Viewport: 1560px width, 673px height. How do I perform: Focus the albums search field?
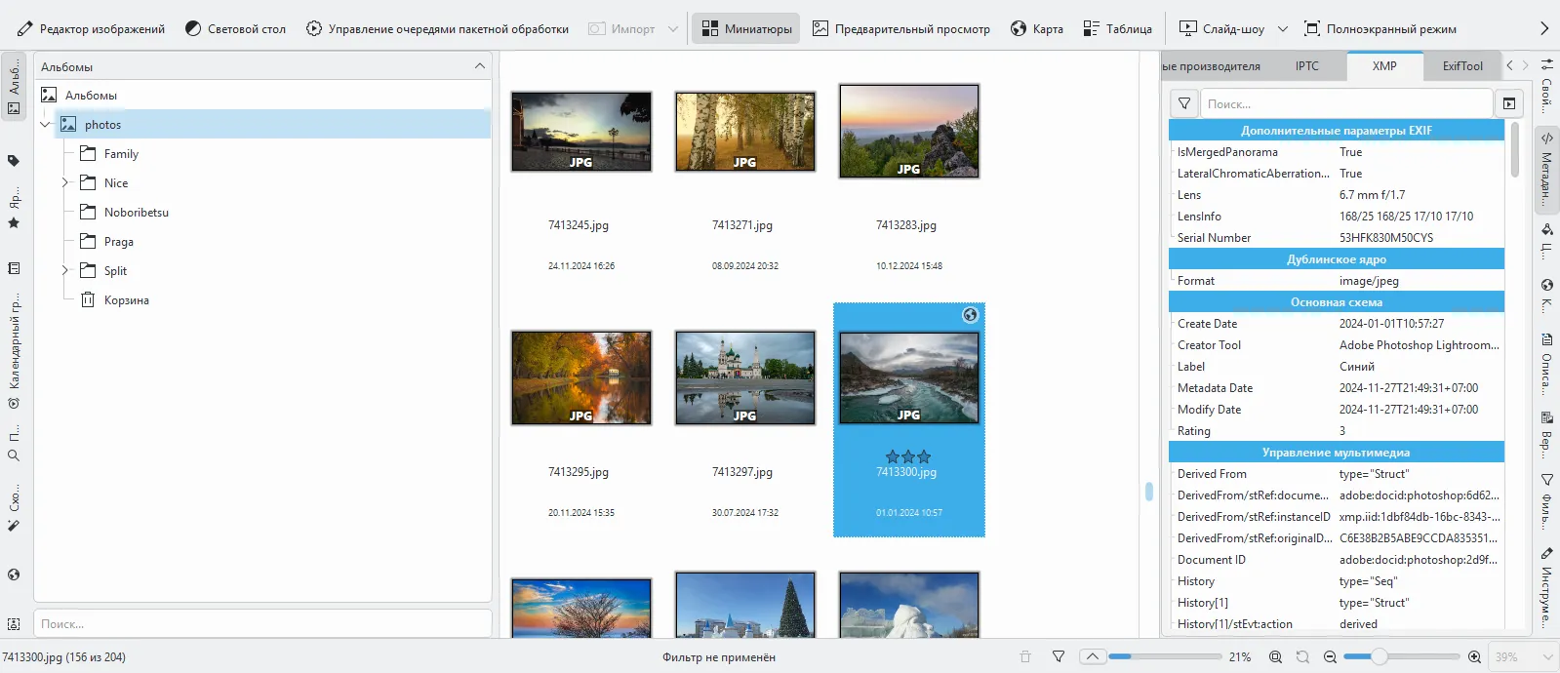[x=262, y=623]
